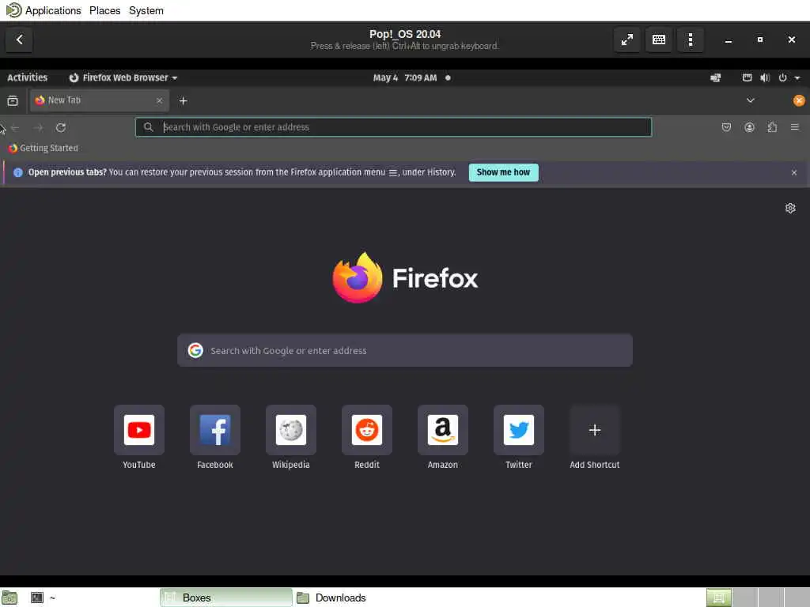Toggle Boxes fullscreen mode icon
Screen dimensions: 810x607
pyautogui.click(x=626, y=40)
